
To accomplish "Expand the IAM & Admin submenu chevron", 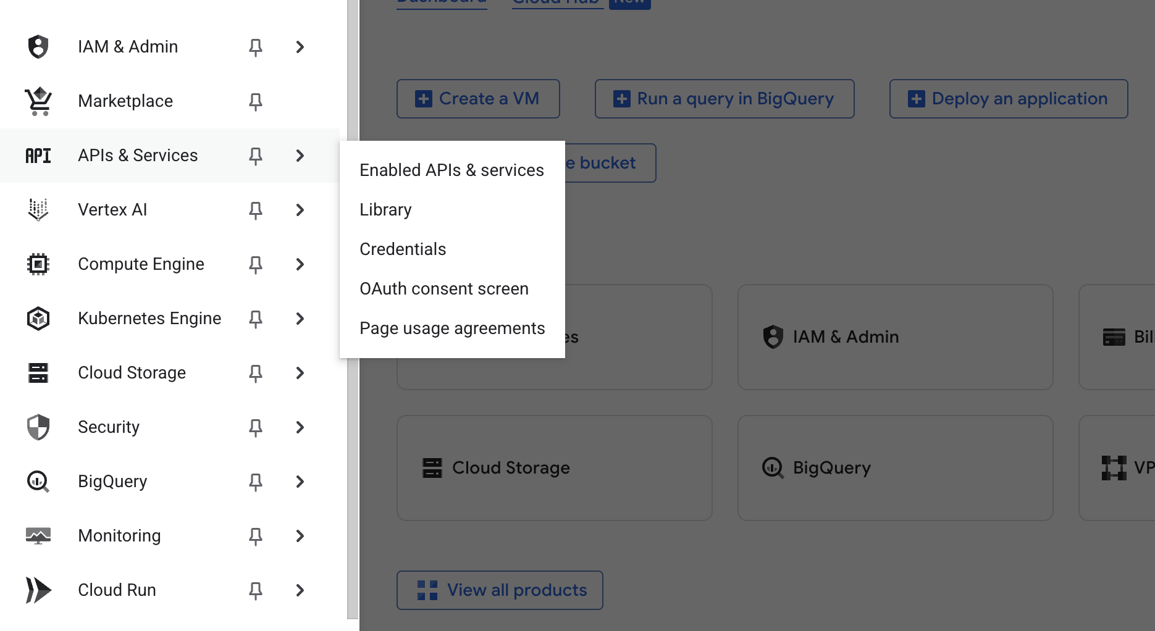I will pyautogui.click(x=300, y=47).
